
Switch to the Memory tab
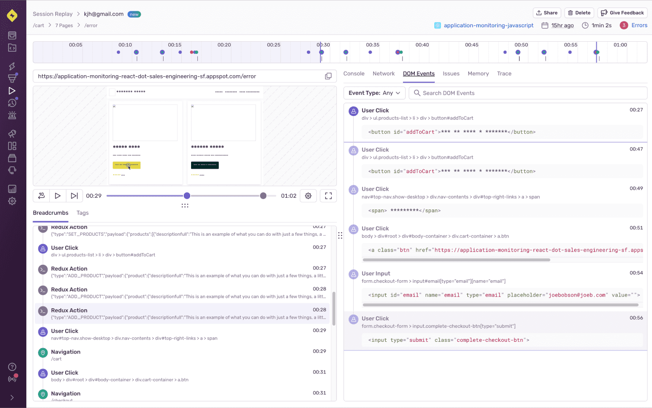tap(478, 73)
